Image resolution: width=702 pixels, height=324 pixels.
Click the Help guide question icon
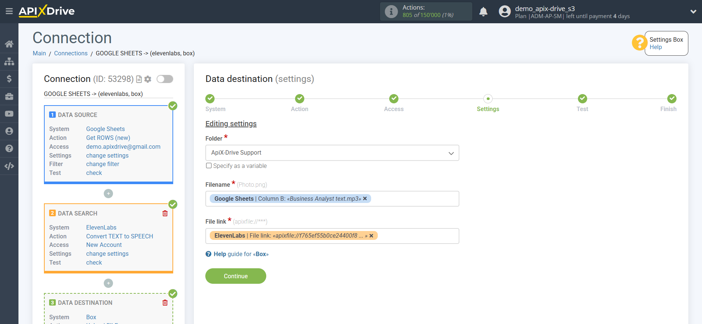[x=208, y=254]
